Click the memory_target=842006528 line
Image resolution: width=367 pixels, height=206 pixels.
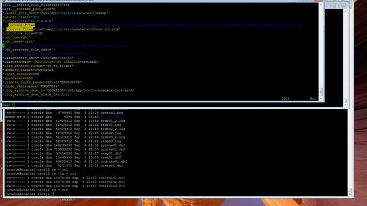tap(28, 70)
